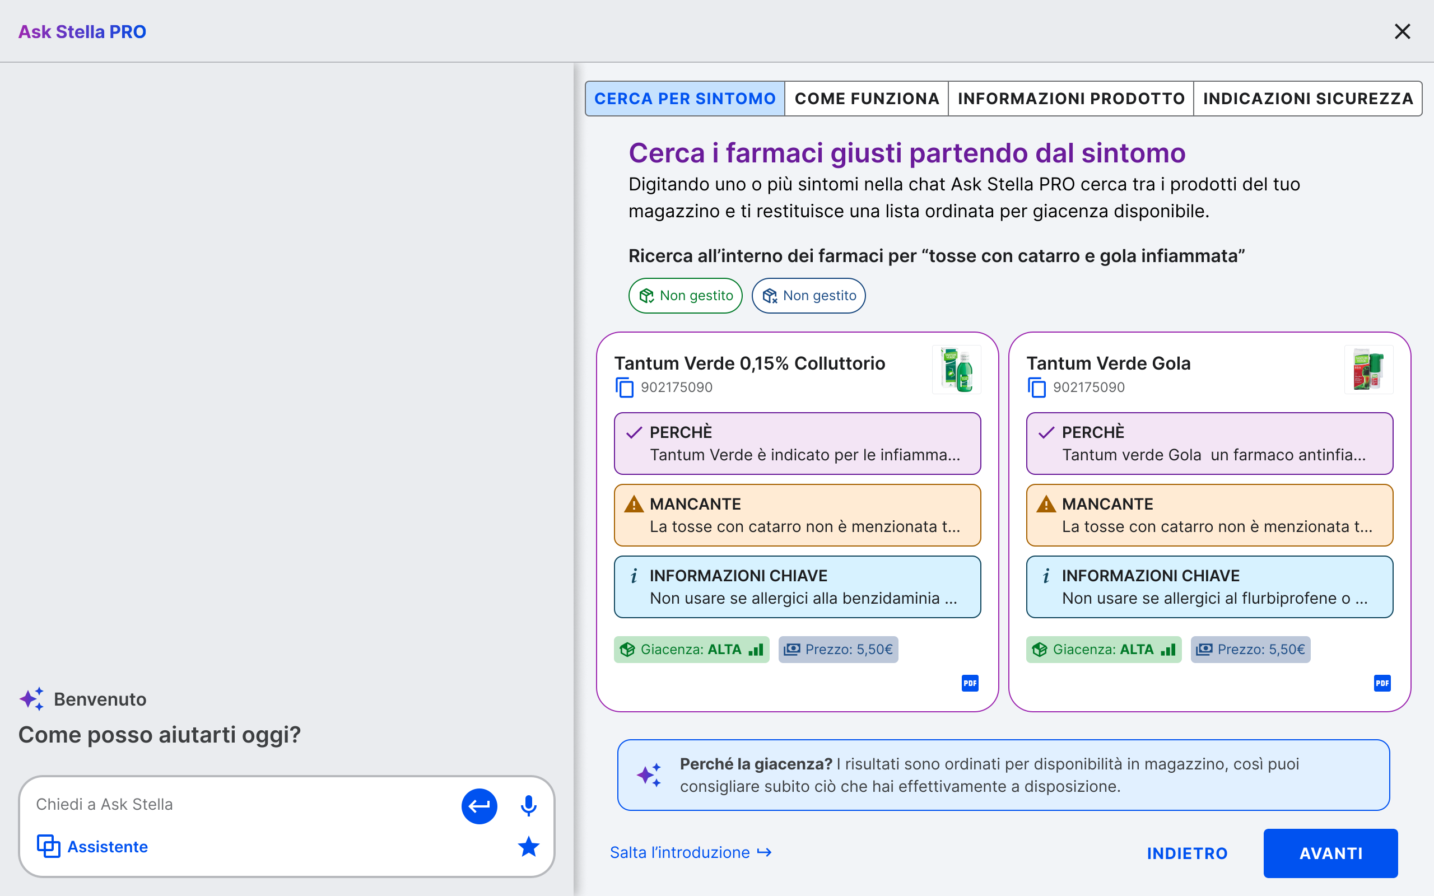Screen dimensions: 1434x896
Task: Open the Indicazioni sicurezza tab
Action: click(x=1308, y=99)
